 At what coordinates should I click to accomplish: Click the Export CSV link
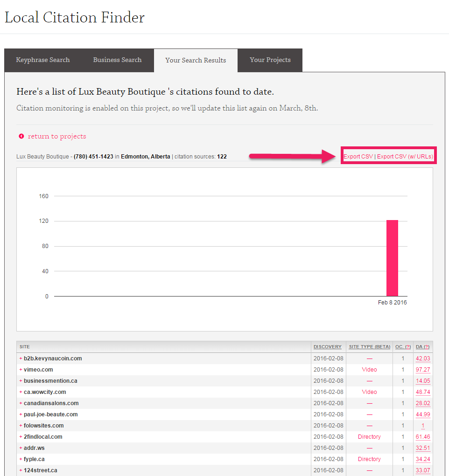358,157
